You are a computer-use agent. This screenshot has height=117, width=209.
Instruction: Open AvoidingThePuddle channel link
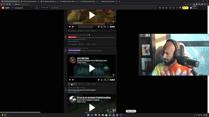(83, 60)
